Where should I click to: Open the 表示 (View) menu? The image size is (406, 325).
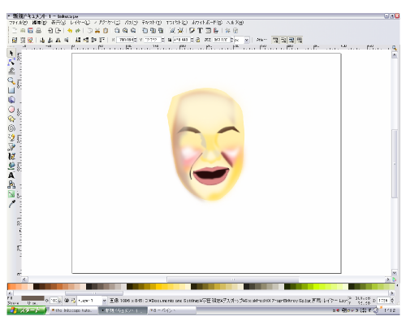[x=58, y=23]
